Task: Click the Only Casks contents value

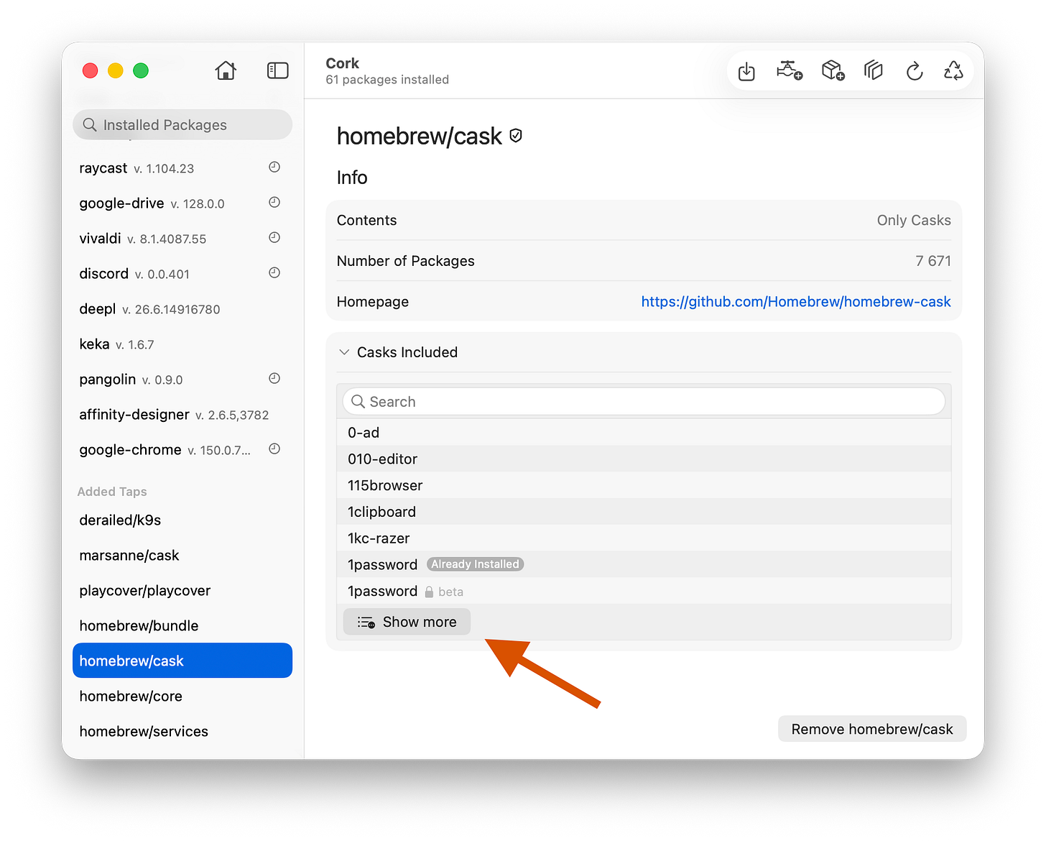Action: coord(914,221)
